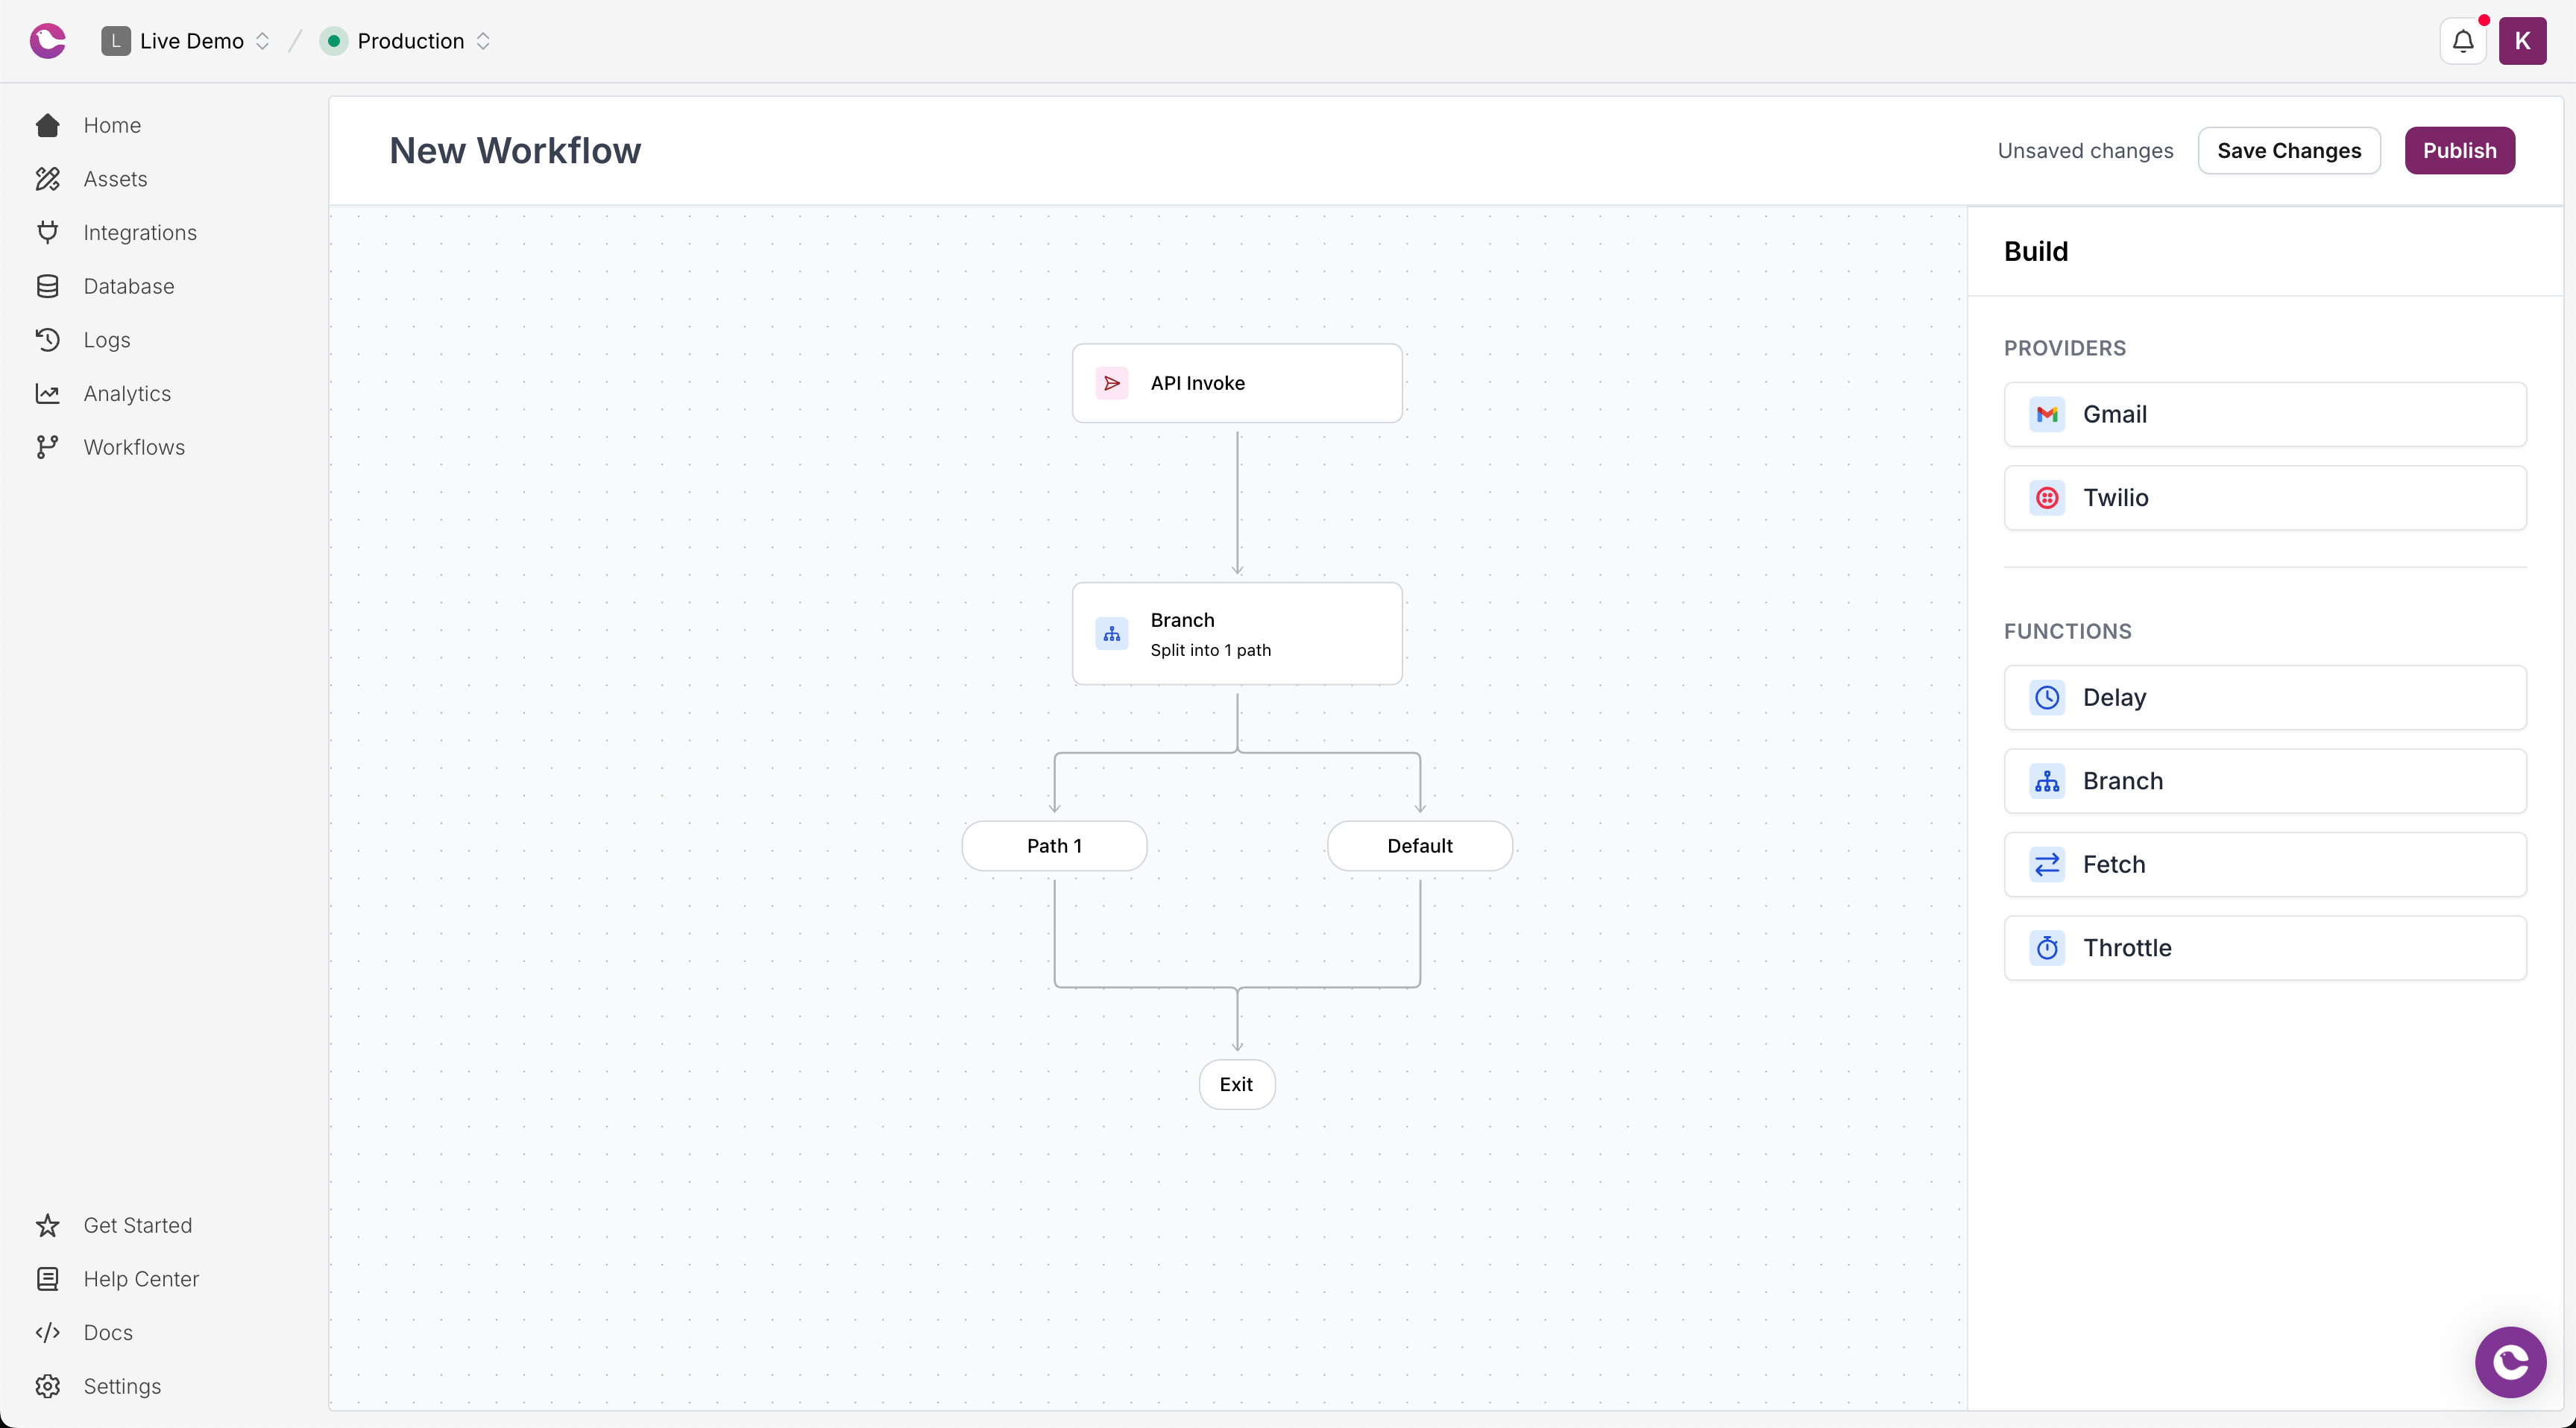Open the notifications bell
Image resolution: width=2576 pixels, height=1428 pixels.
click(2462, 41)
